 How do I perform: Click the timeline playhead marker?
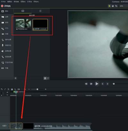click(x=16, y=92)
